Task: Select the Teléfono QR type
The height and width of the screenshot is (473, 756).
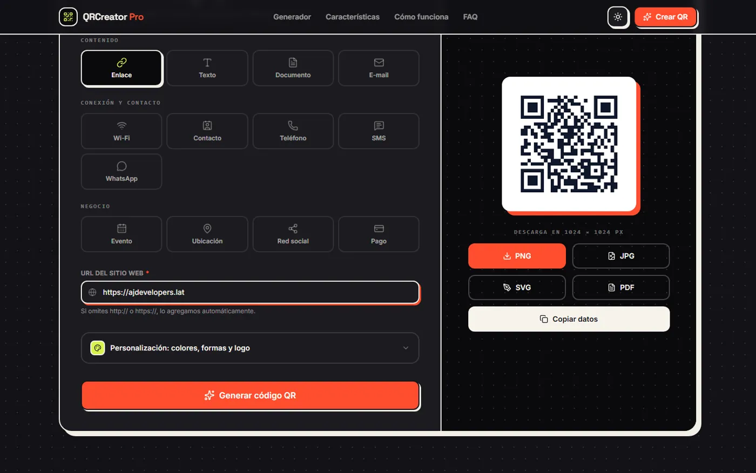Action: [x=293, y=131]
